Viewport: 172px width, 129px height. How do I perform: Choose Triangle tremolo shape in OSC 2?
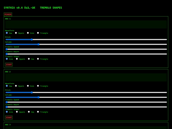38,112
